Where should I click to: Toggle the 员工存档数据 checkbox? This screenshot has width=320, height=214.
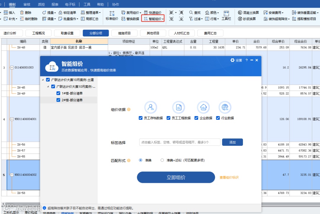(140, 118)
